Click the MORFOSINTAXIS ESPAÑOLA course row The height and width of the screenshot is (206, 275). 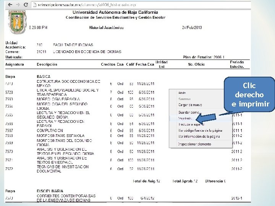coord(60,135)
